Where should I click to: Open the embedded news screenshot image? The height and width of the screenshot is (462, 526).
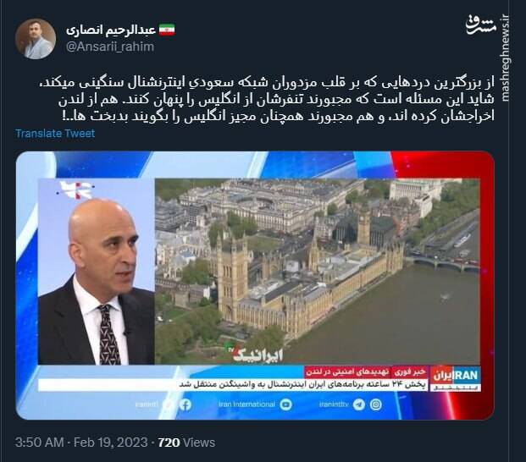point(255,285)
